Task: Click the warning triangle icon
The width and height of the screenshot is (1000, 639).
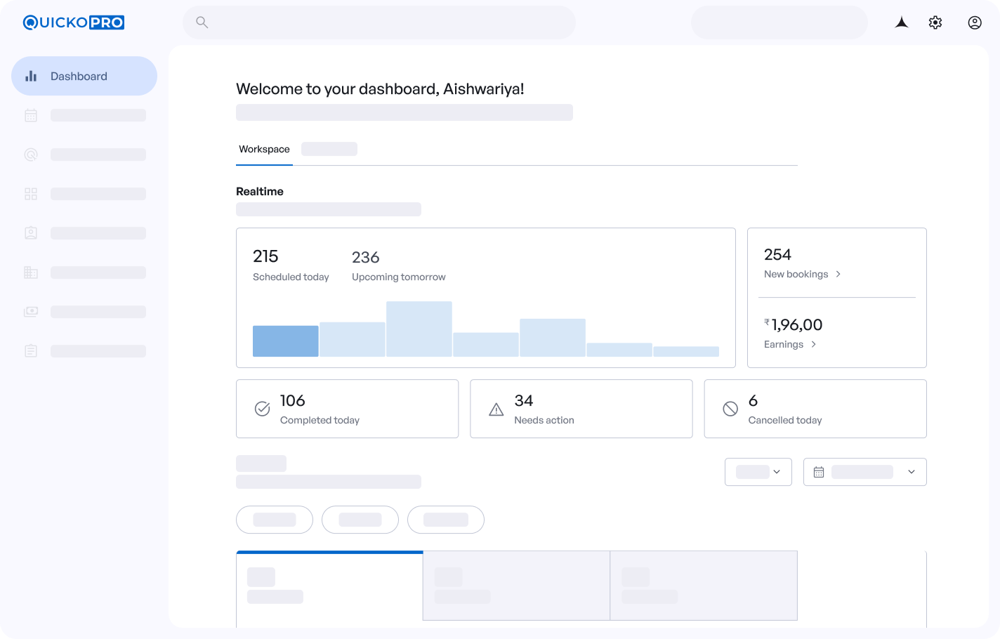Action: (496, 409)
